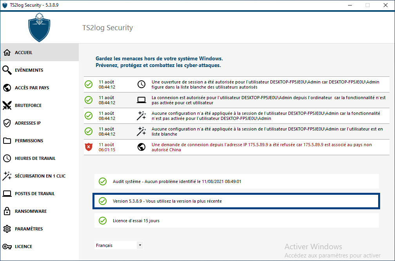The image size is (395, 261).
Task: Click the 06:01:15 timestamp of the refused event
Action: click(x=107, y=150)
